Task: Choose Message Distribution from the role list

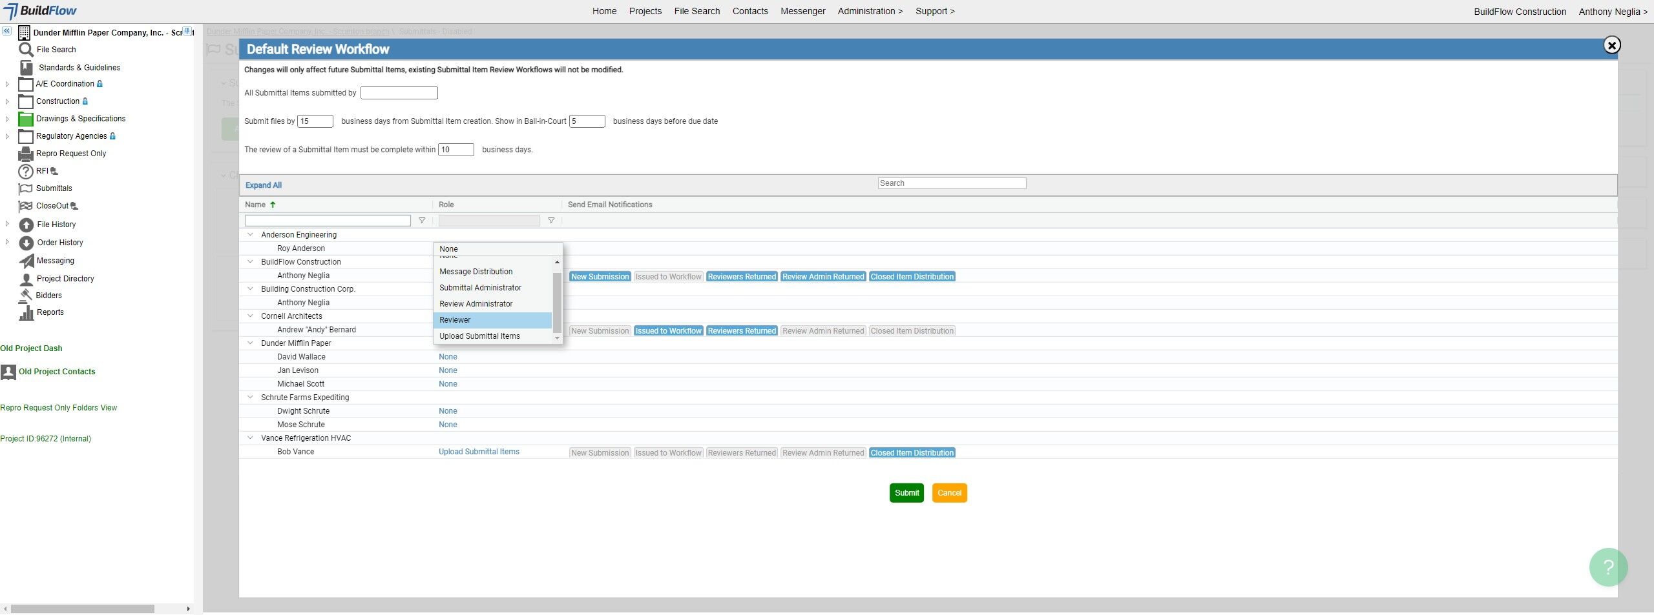Action: coord(492,272)
